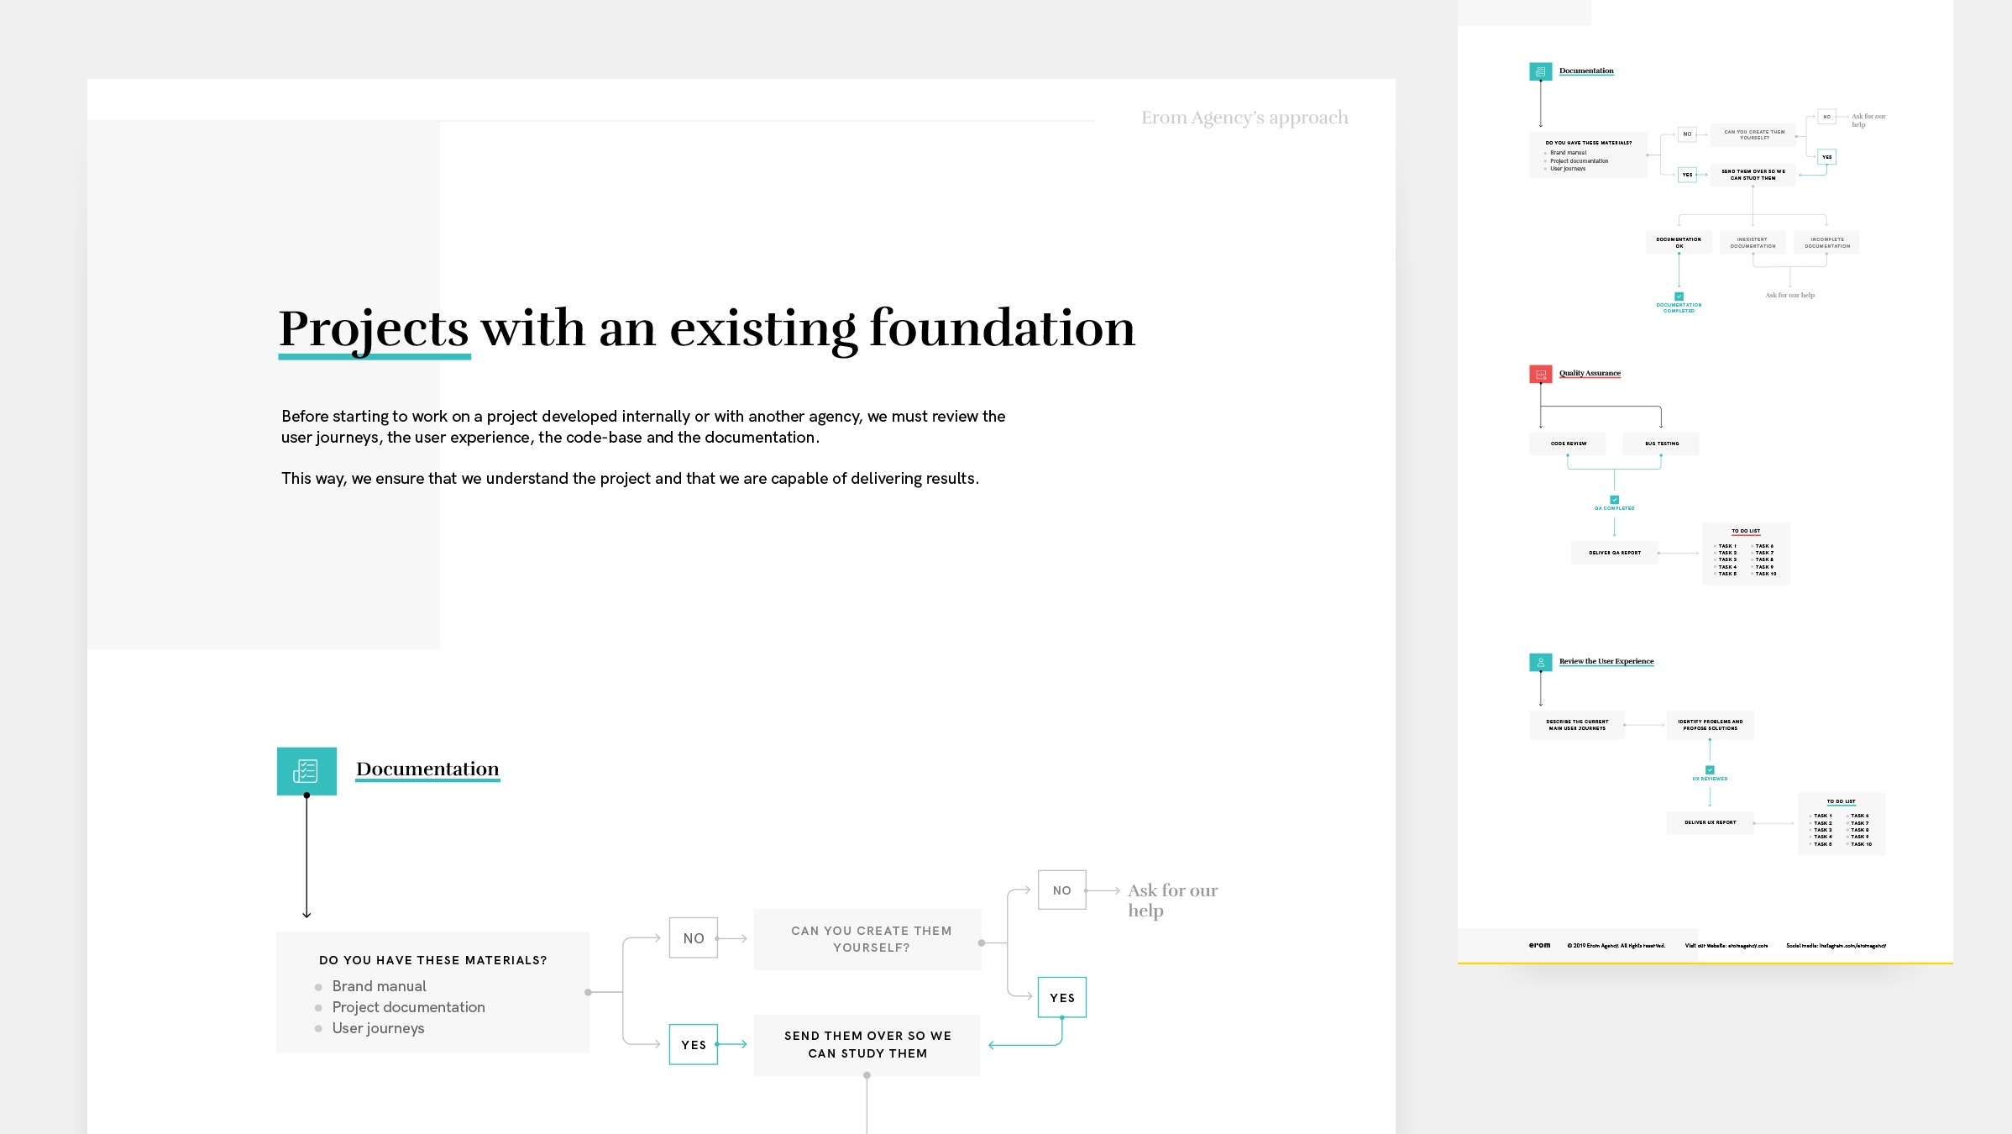Screen dimensions: 2012x1134
Task: Click the large teal Documentation checklist icon
Action: pyautogui.click(x=307, y=770)
